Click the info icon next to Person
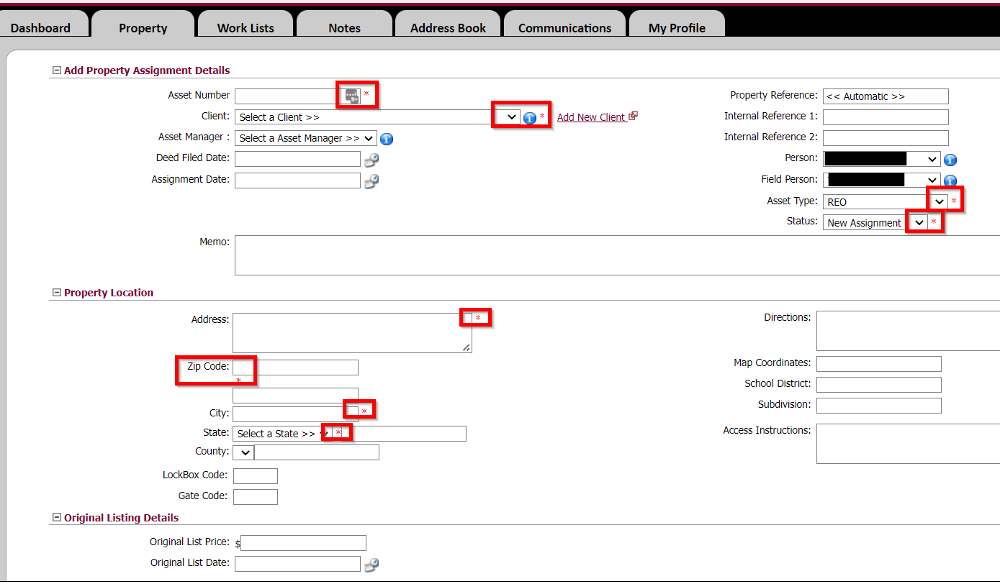This screenshot has width=1000, height=584. (x=950, y=160)
